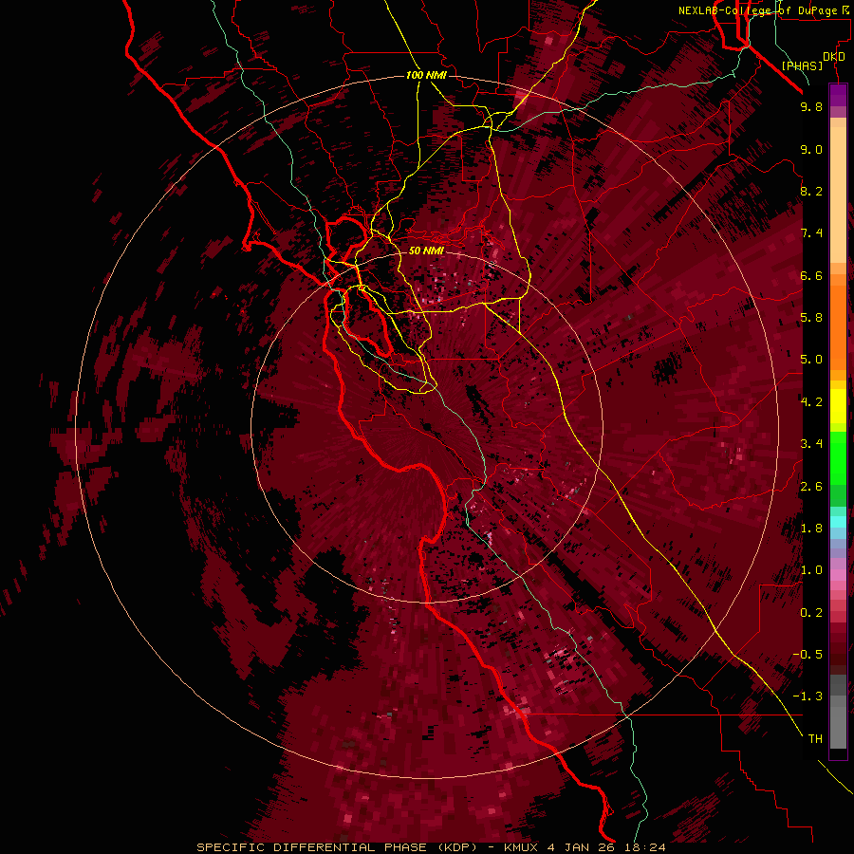Click the NEXLAB-College of DuPage credit text
This screenshot has height=854, width=854.
tap(760, 10)
